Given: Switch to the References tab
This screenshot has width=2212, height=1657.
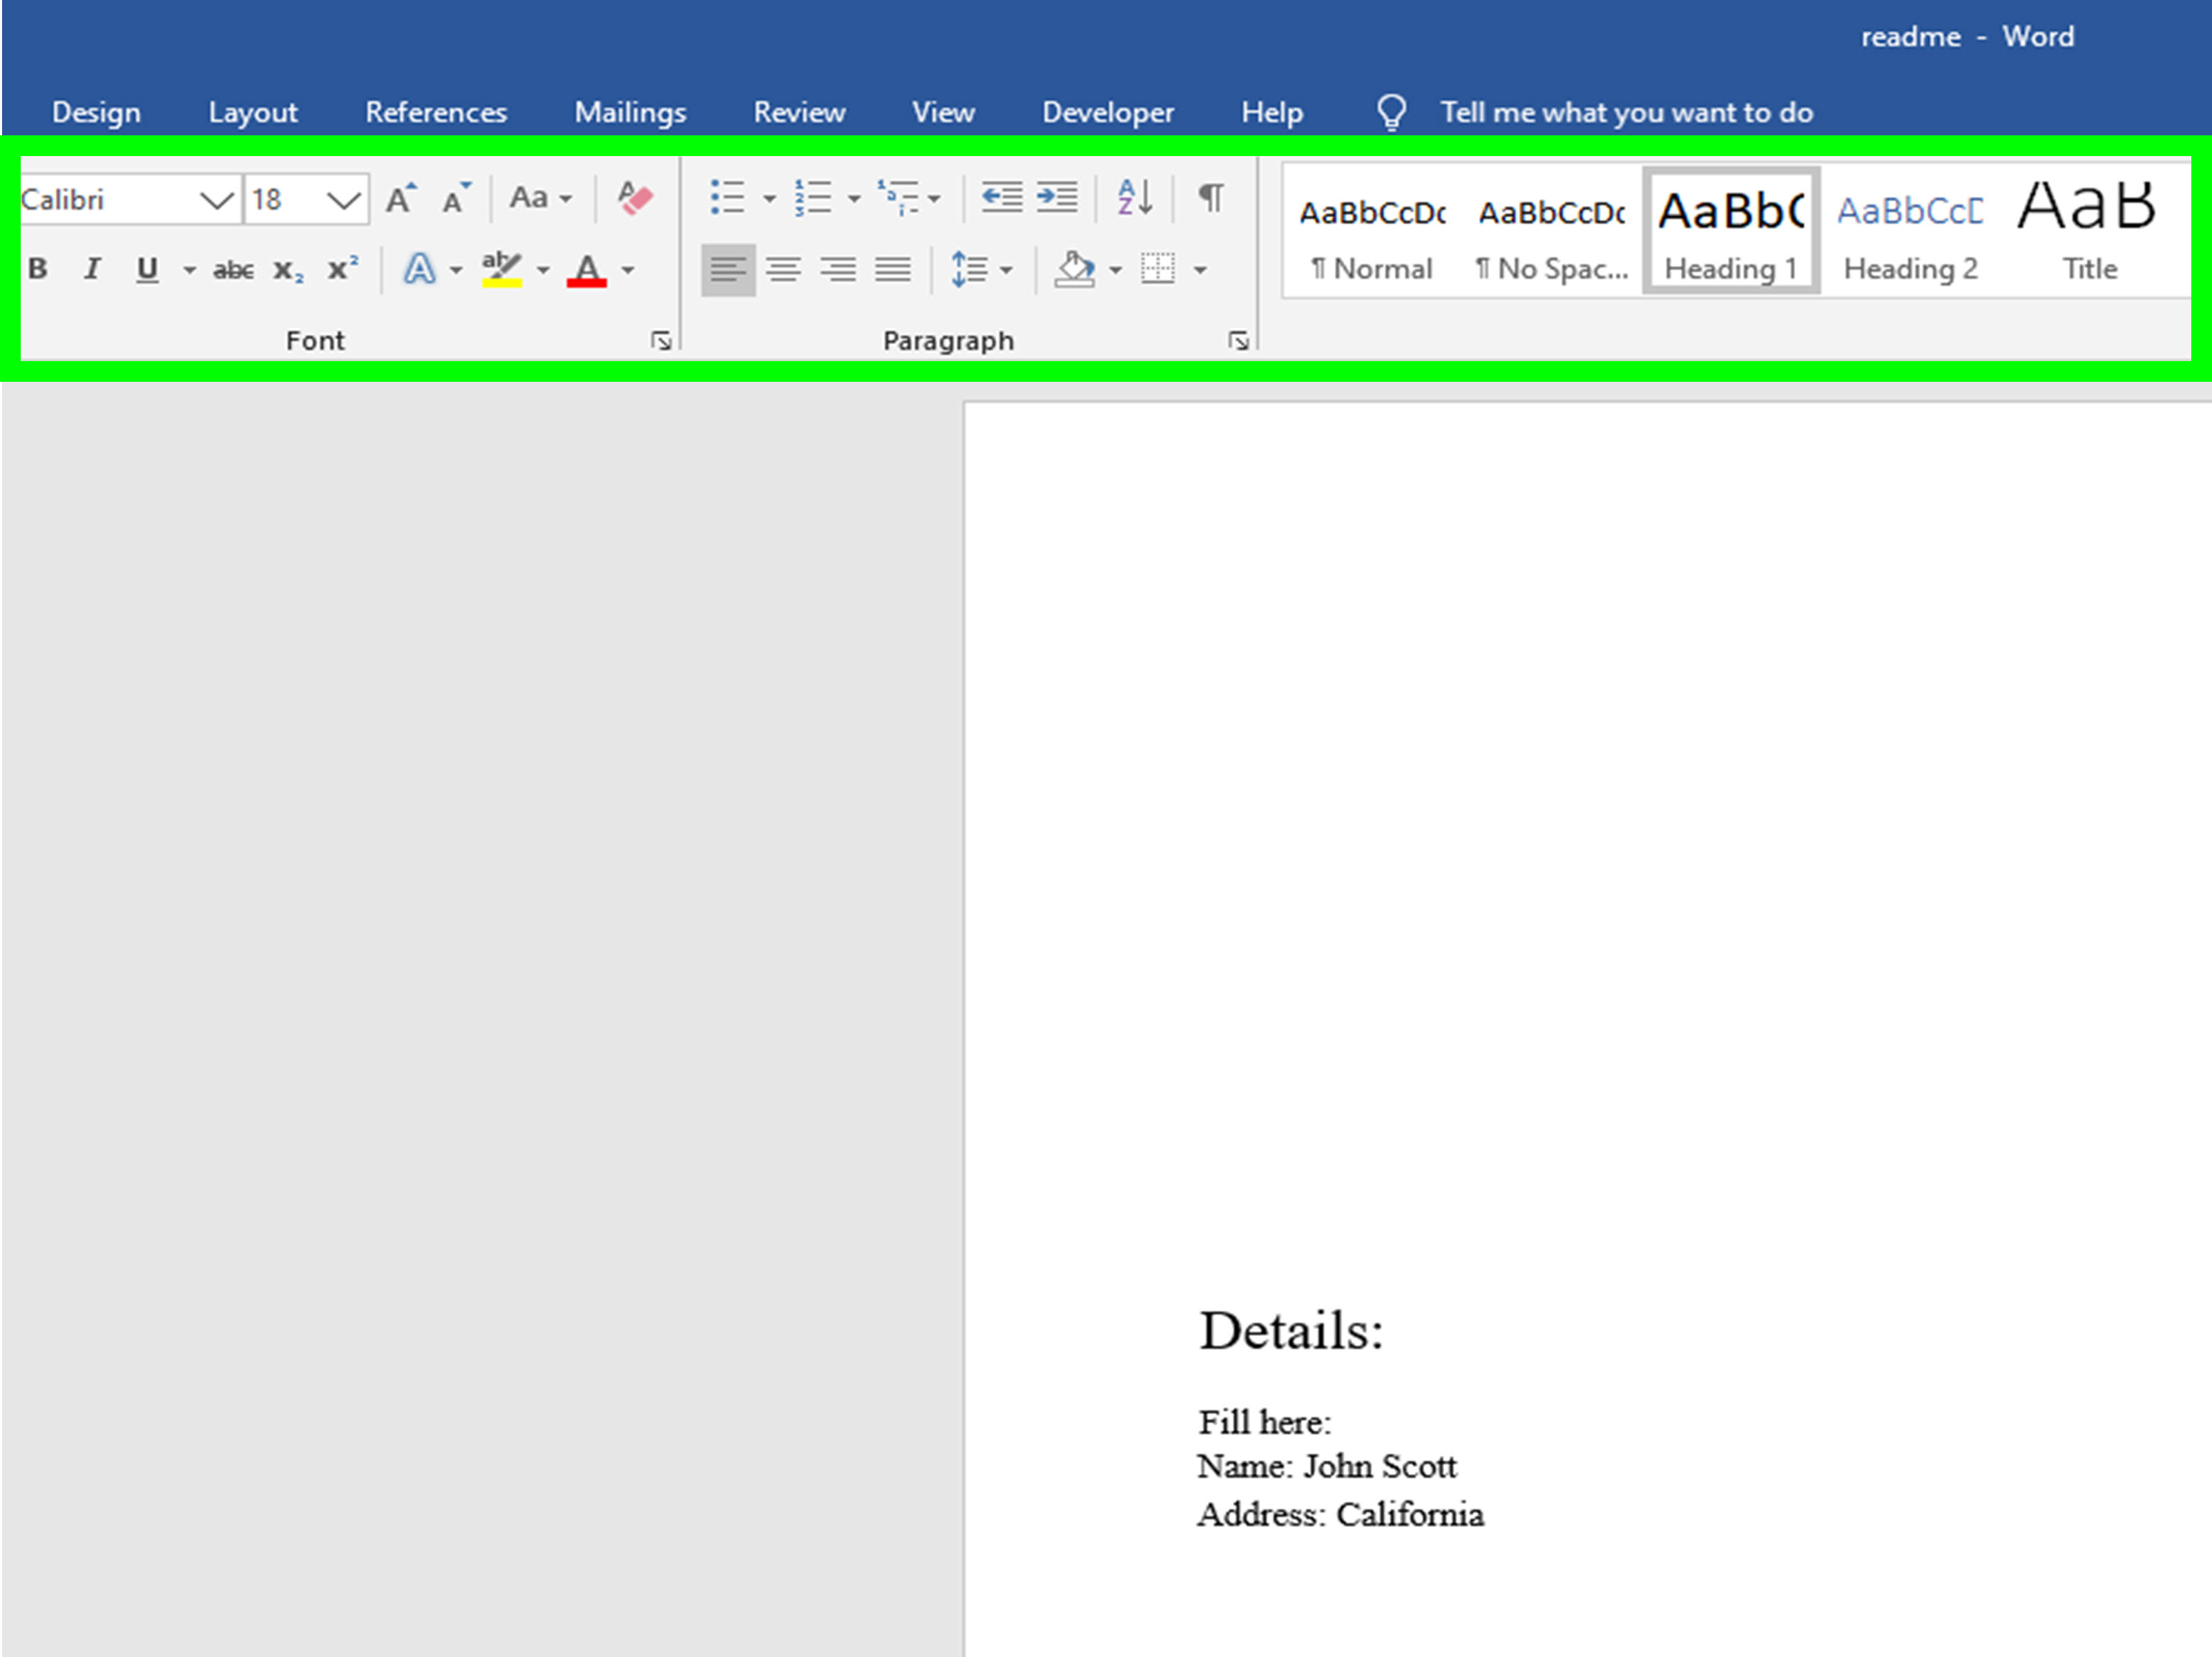Looking at the screenshot, I should pos(436,112).
